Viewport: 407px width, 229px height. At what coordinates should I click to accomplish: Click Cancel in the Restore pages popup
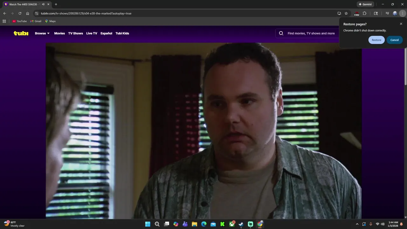coord(395,40)
